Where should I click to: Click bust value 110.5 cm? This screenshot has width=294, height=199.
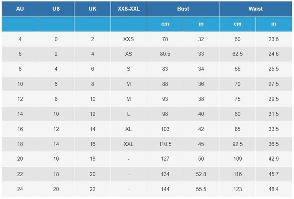[165, 144]
